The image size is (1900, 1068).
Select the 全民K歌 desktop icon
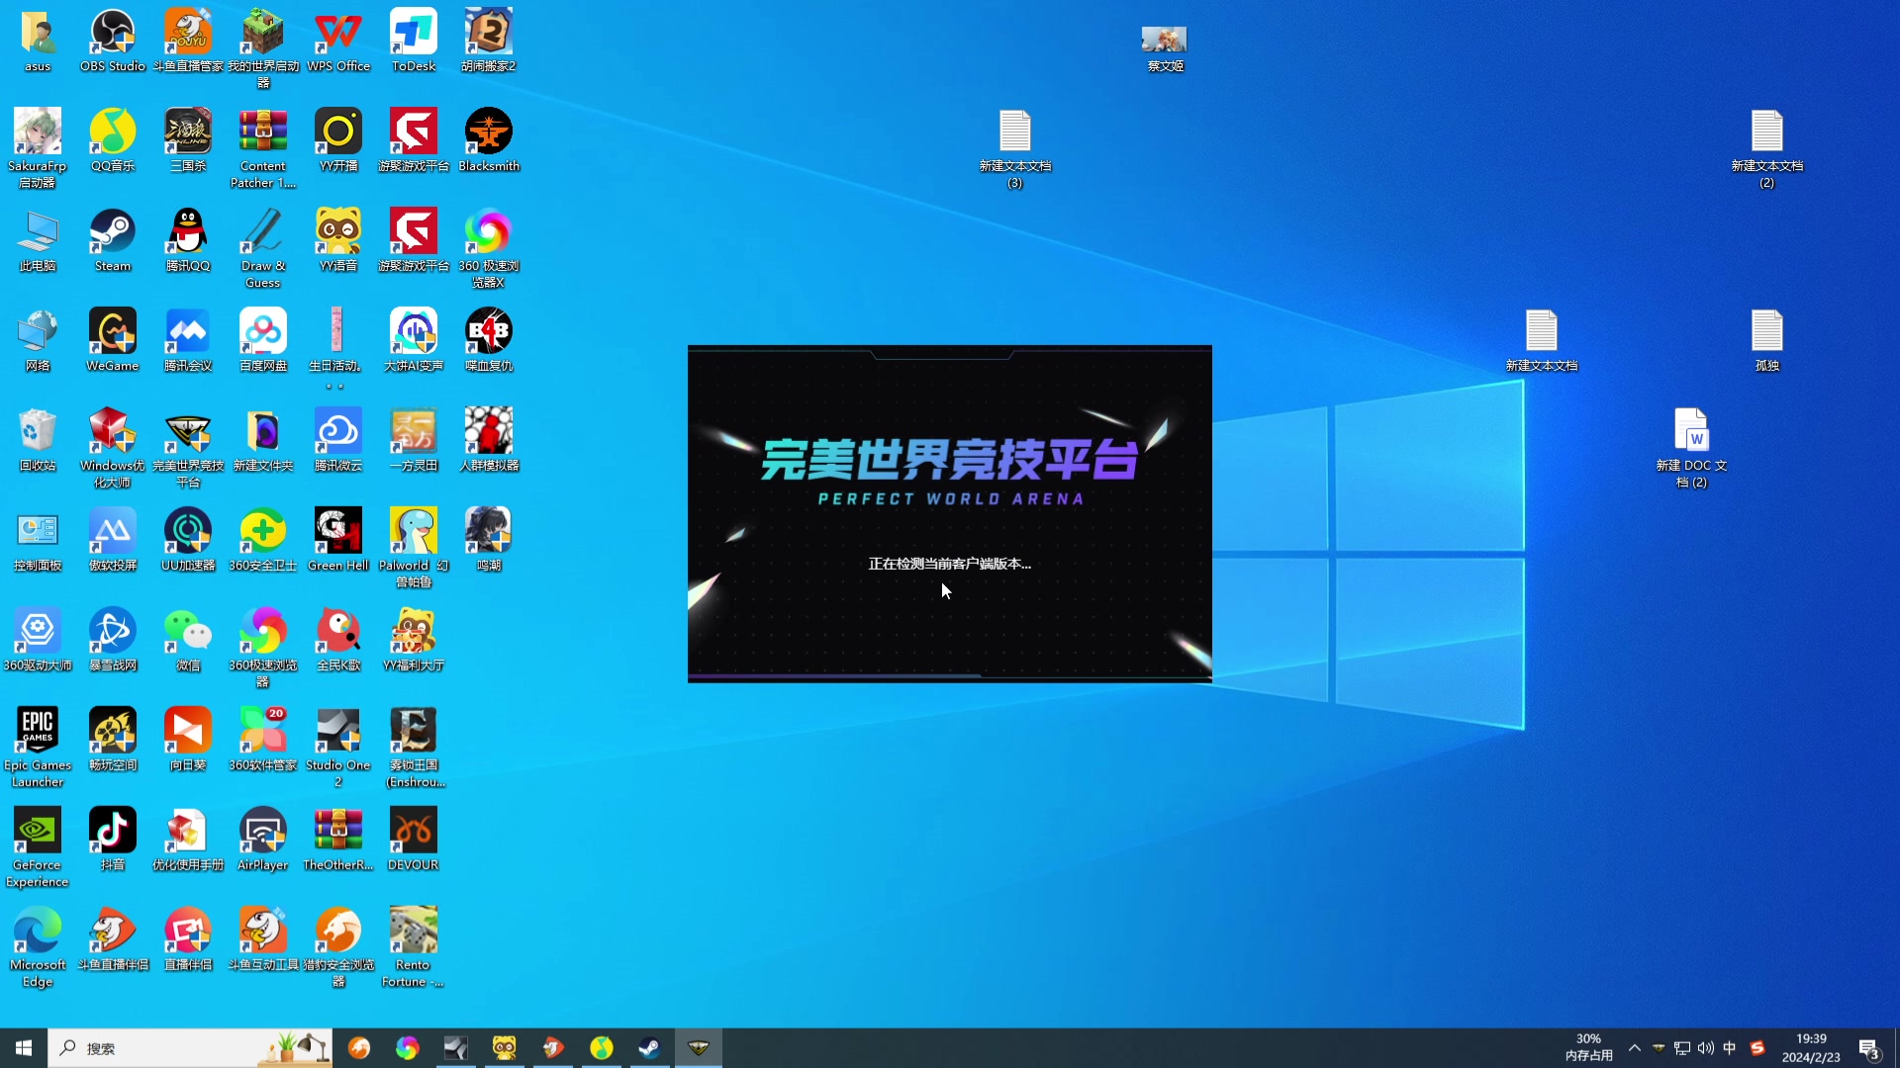point(338,640)
